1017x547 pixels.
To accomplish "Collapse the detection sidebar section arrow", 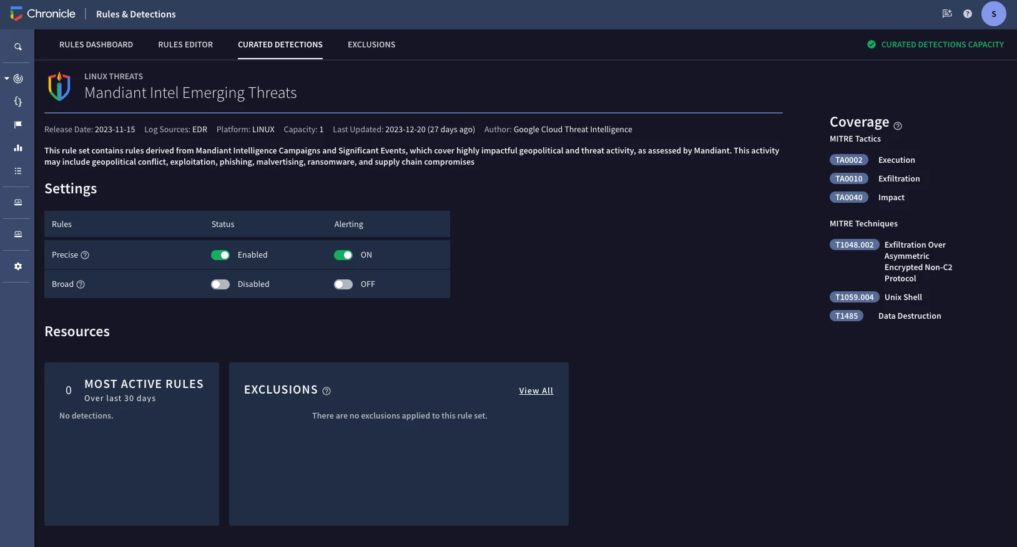I will coord(7,79).
